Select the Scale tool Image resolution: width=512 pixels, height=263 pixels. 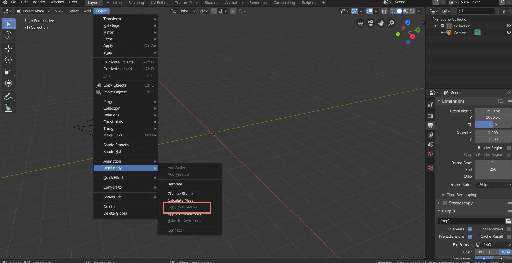(x=8, y=71)
